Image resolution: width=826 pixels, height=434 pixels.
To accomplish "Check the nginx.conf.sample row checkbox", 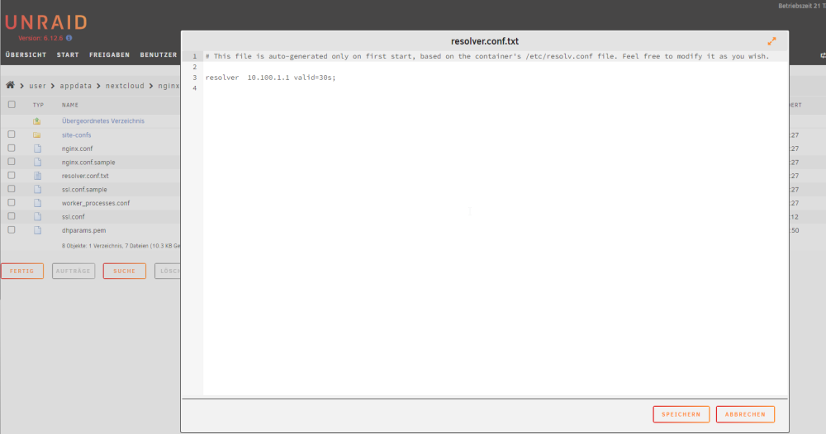I will (12, 162).
